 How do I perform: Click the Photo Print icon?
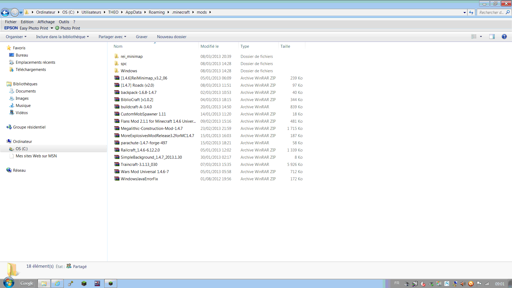[57, 28]
